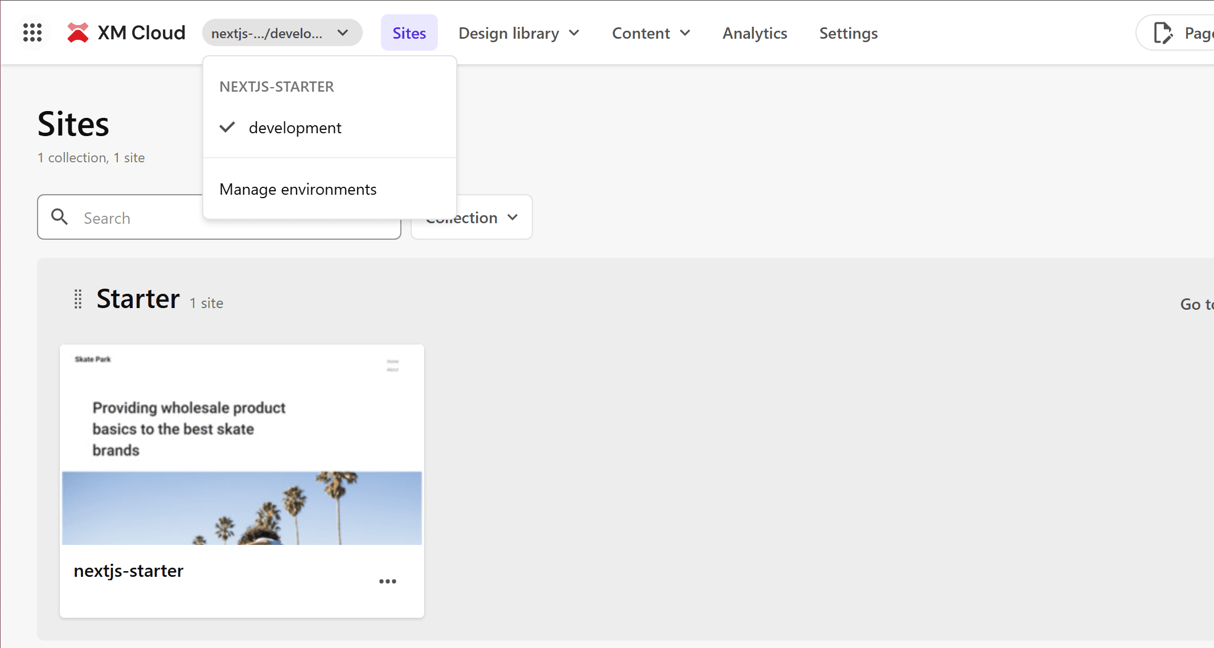Click the Pages edit icon
This screenshot has height=648, width=1214.
click(1162, 33)
